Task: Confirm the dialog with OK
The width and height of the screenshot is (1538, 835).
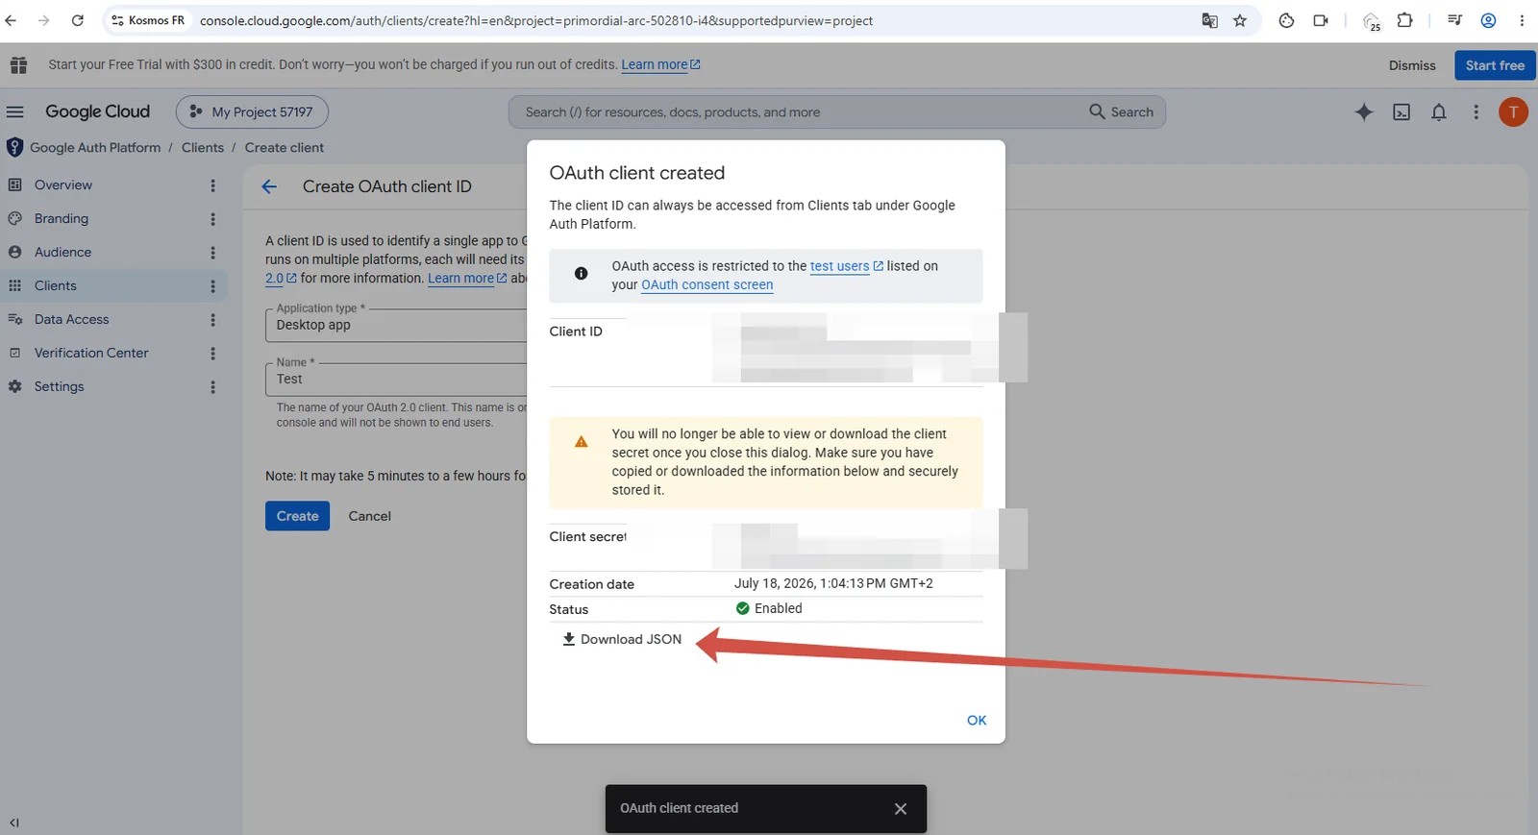Action: pyautogui.click(x=977, y=720)
